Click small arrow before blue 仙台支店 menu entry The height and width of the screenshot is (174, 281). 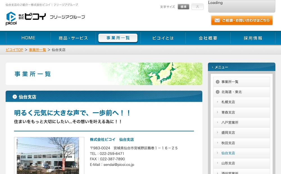217,153
